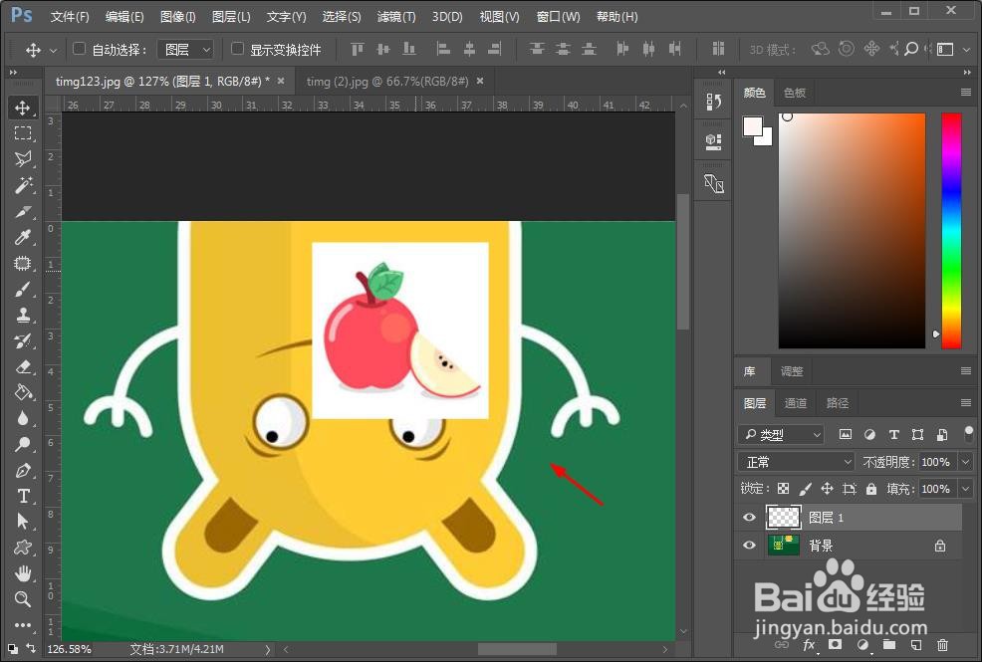Screen dimensions: 982x662
Task: Select the Rectangular Marquee tool
Action: [23, 133]
